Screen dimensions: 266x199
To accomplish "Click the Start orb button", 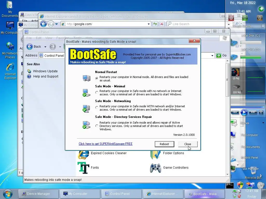I will (8, 194).
